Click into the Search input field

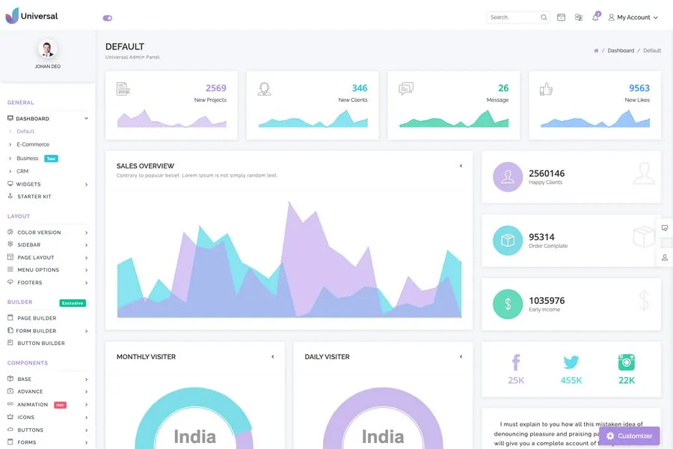[x=512, y=17]
